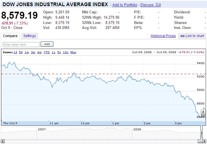Open the Discuss .DJI link
The width and height of the screenshot is (207, 144).
(151, 5)
